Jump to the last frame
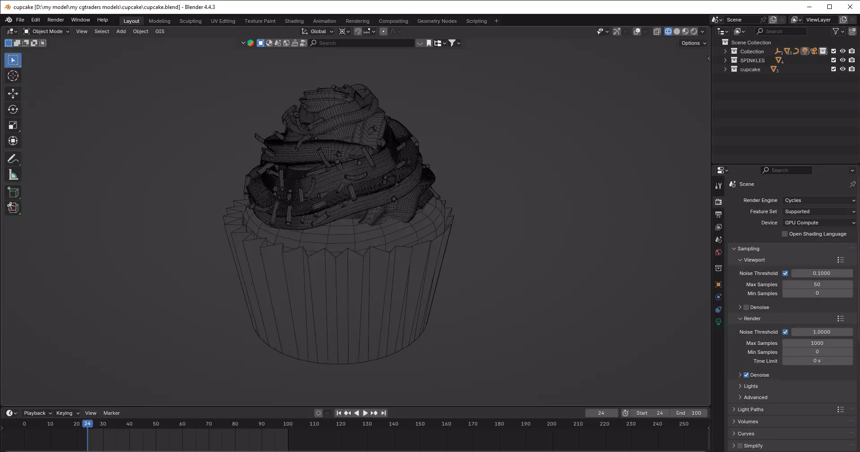This screenshot has height=452, width=860. (383, 413)
